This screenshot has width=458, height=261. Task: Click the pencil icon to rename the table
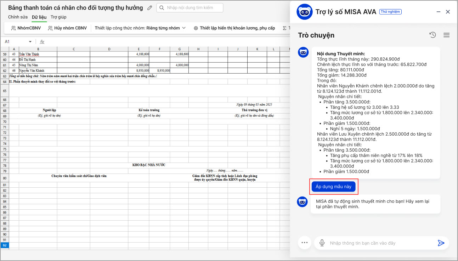[x=149, y=8]
